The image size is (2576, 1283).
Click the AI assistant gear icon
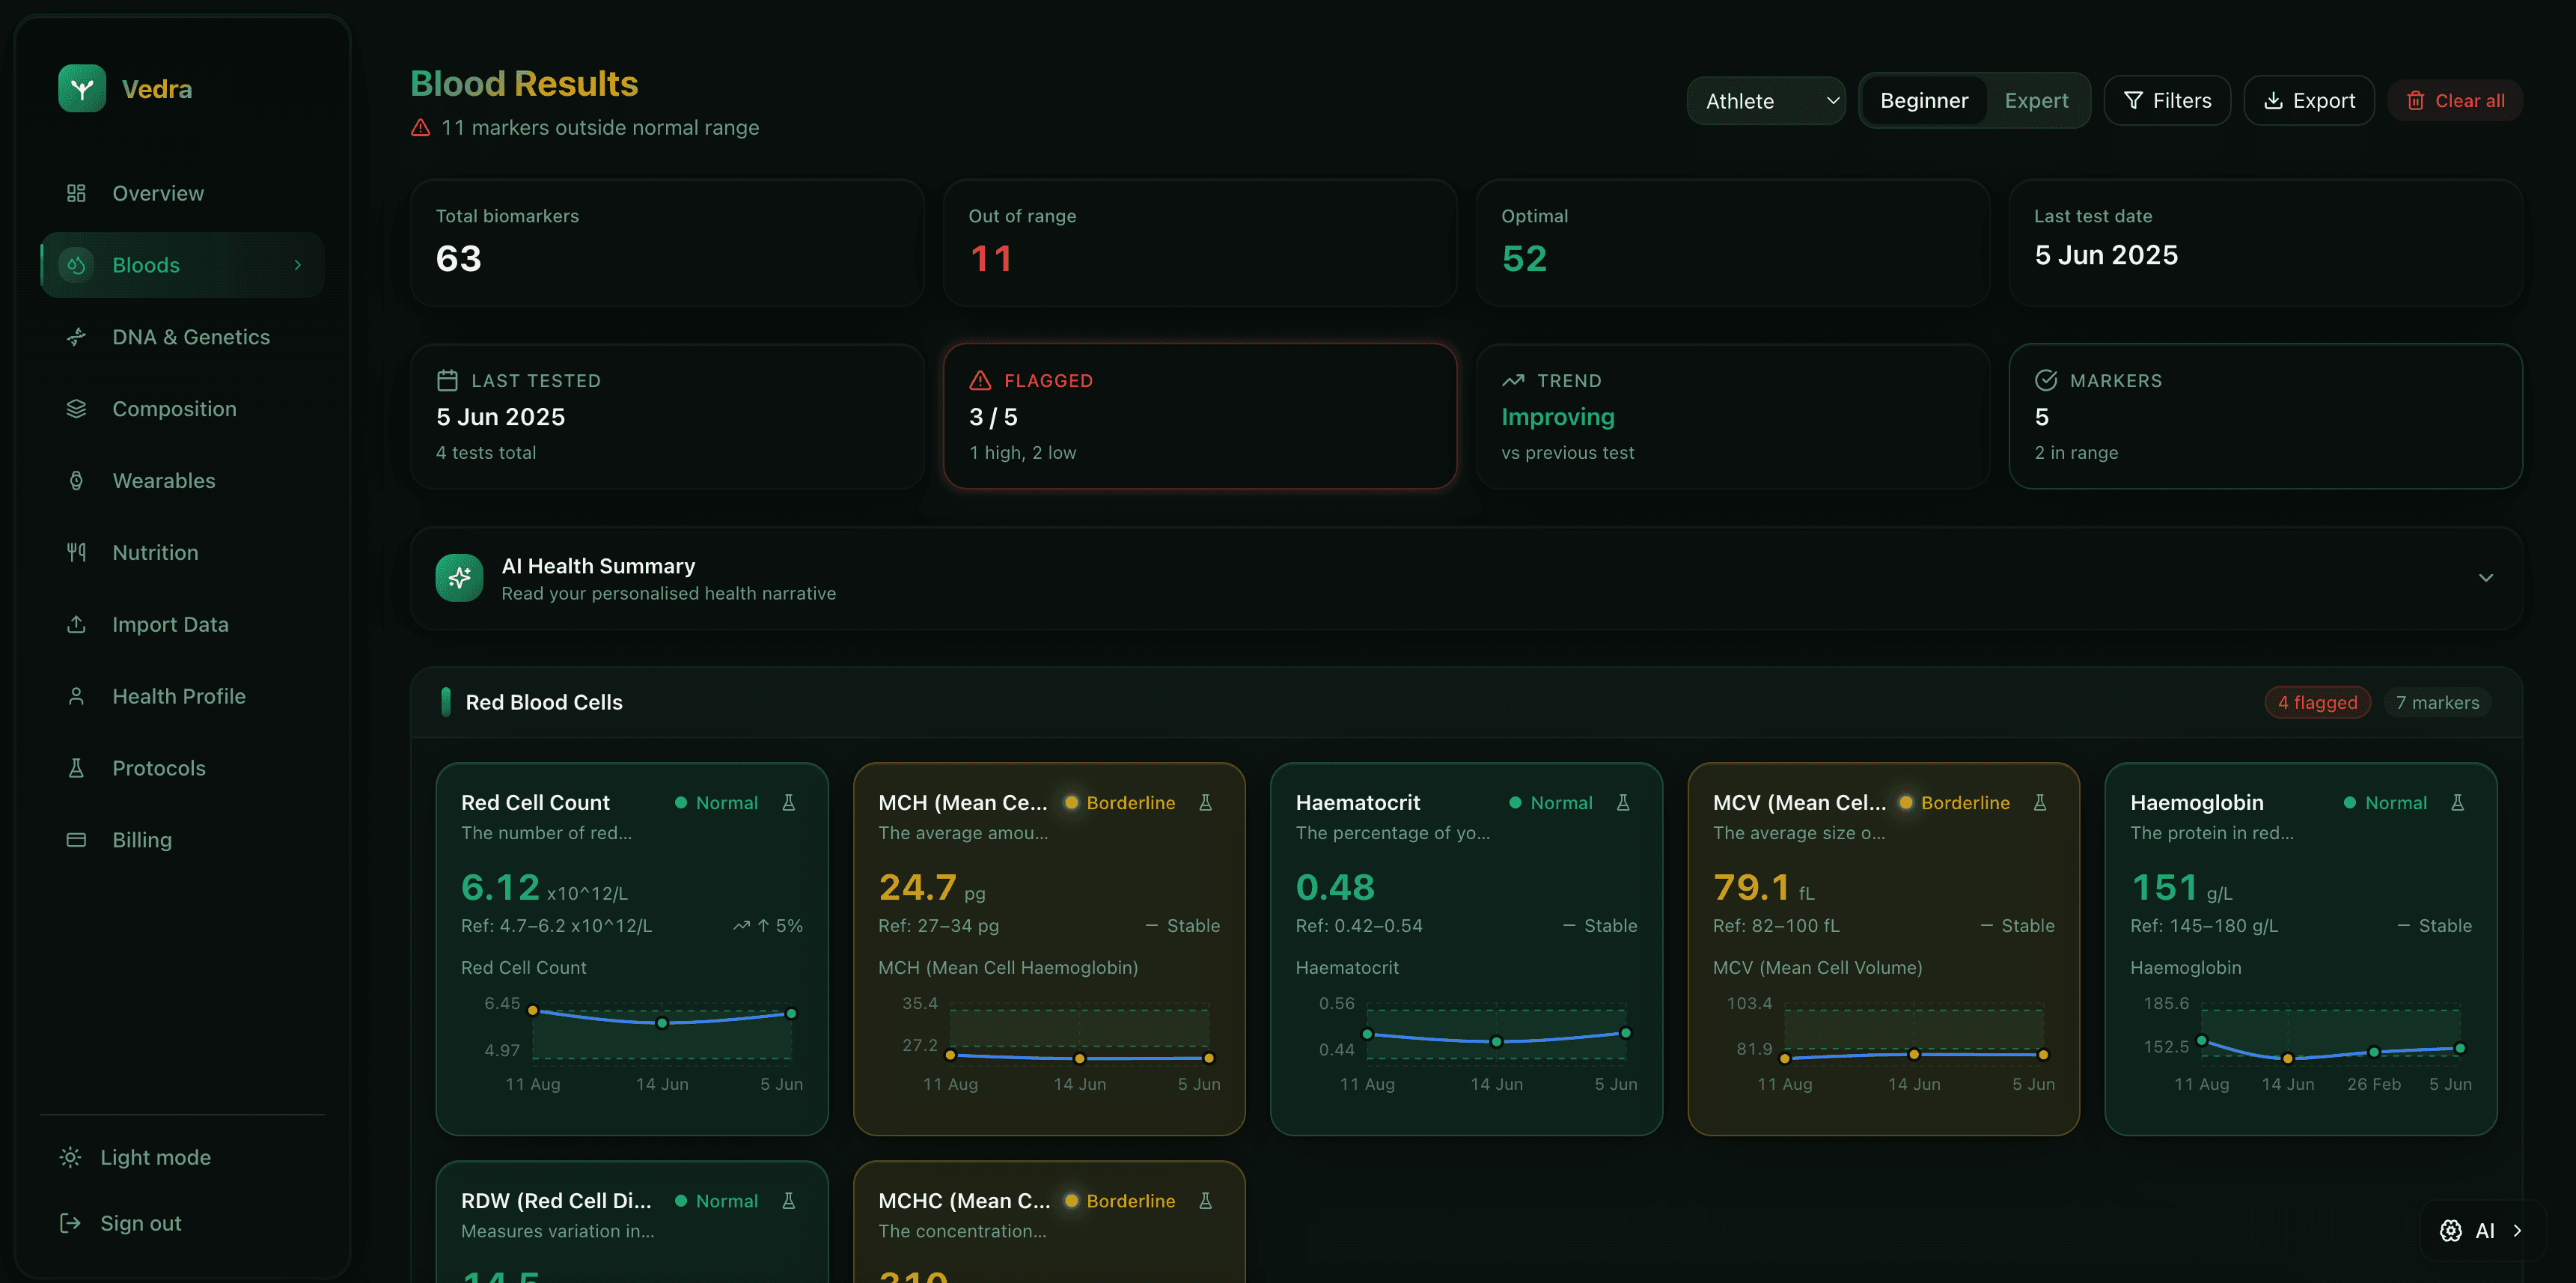click(x=2451, y=1231)
